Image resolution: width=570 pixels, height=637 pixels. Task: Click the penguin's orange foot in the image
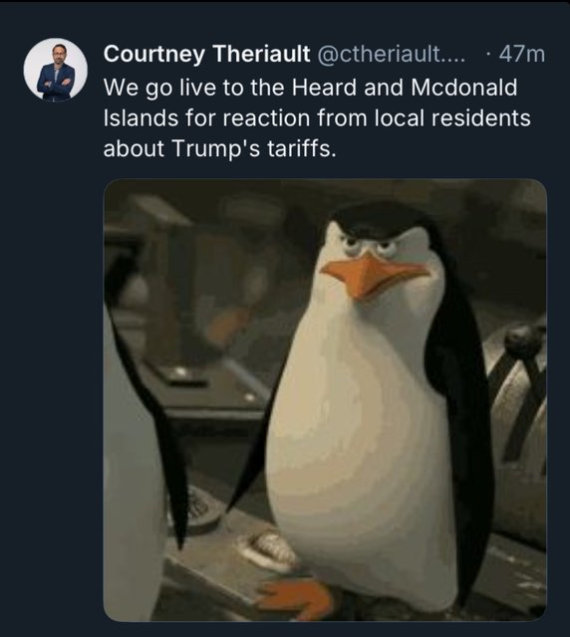298,595
